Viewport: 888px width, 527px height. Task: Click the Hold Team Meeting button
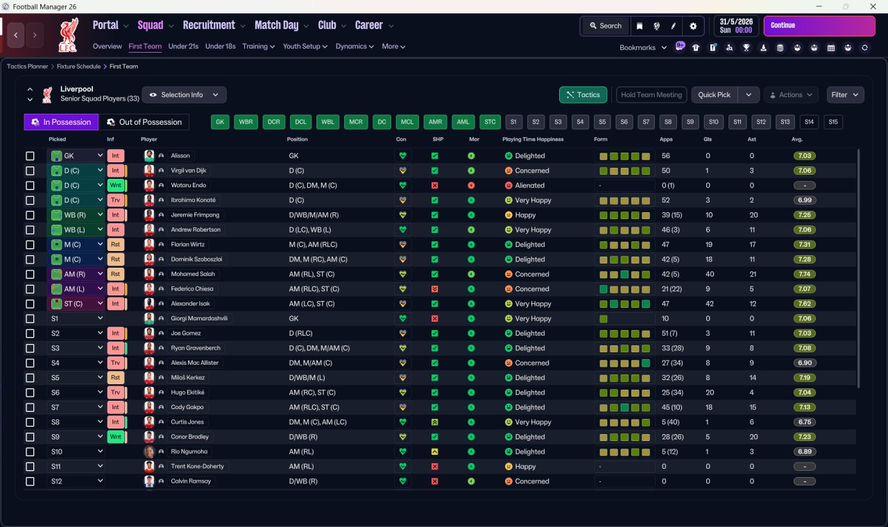click(x=651, y=95)
